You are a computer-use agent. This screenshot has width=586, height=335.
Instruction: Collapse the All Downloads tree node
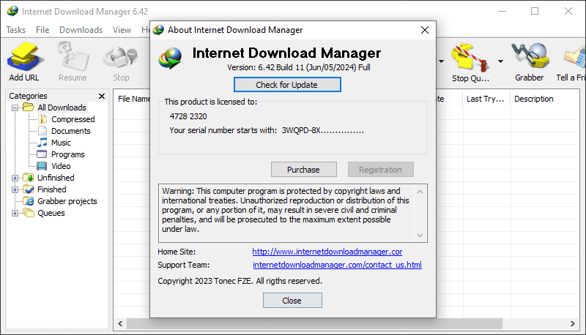coord(15,108)
